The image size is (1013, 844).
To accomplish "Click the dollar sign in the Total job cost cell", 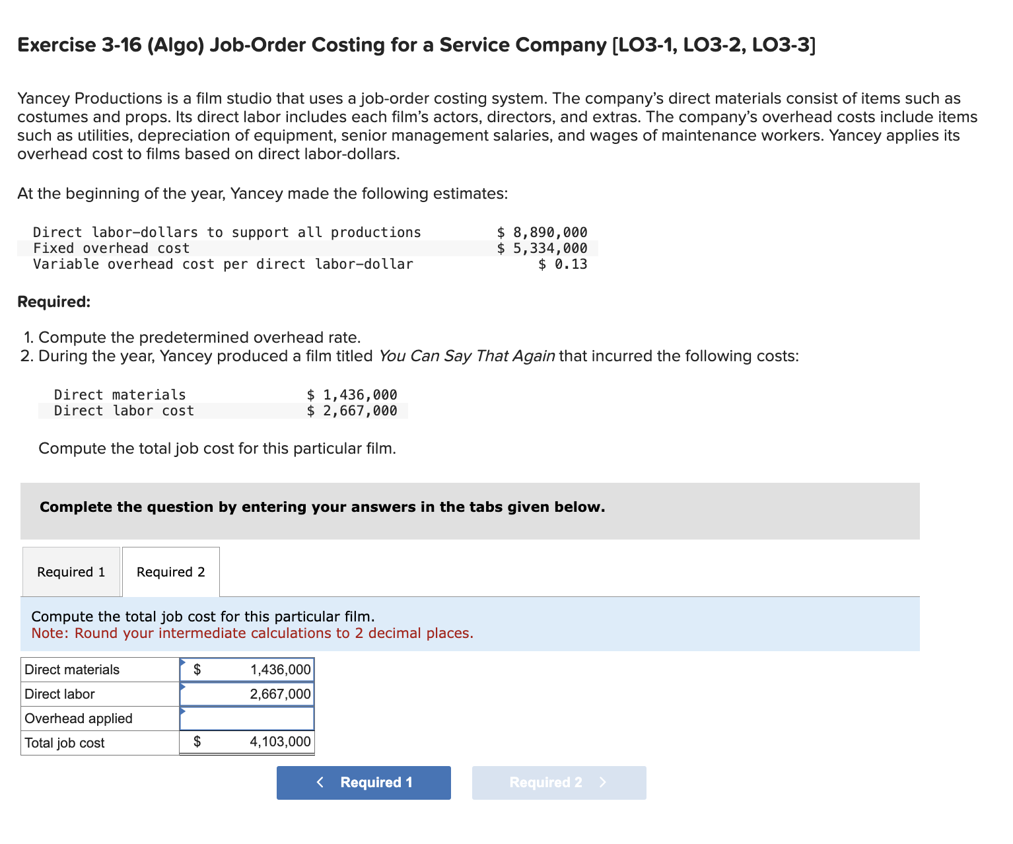I will coord(196,742).
